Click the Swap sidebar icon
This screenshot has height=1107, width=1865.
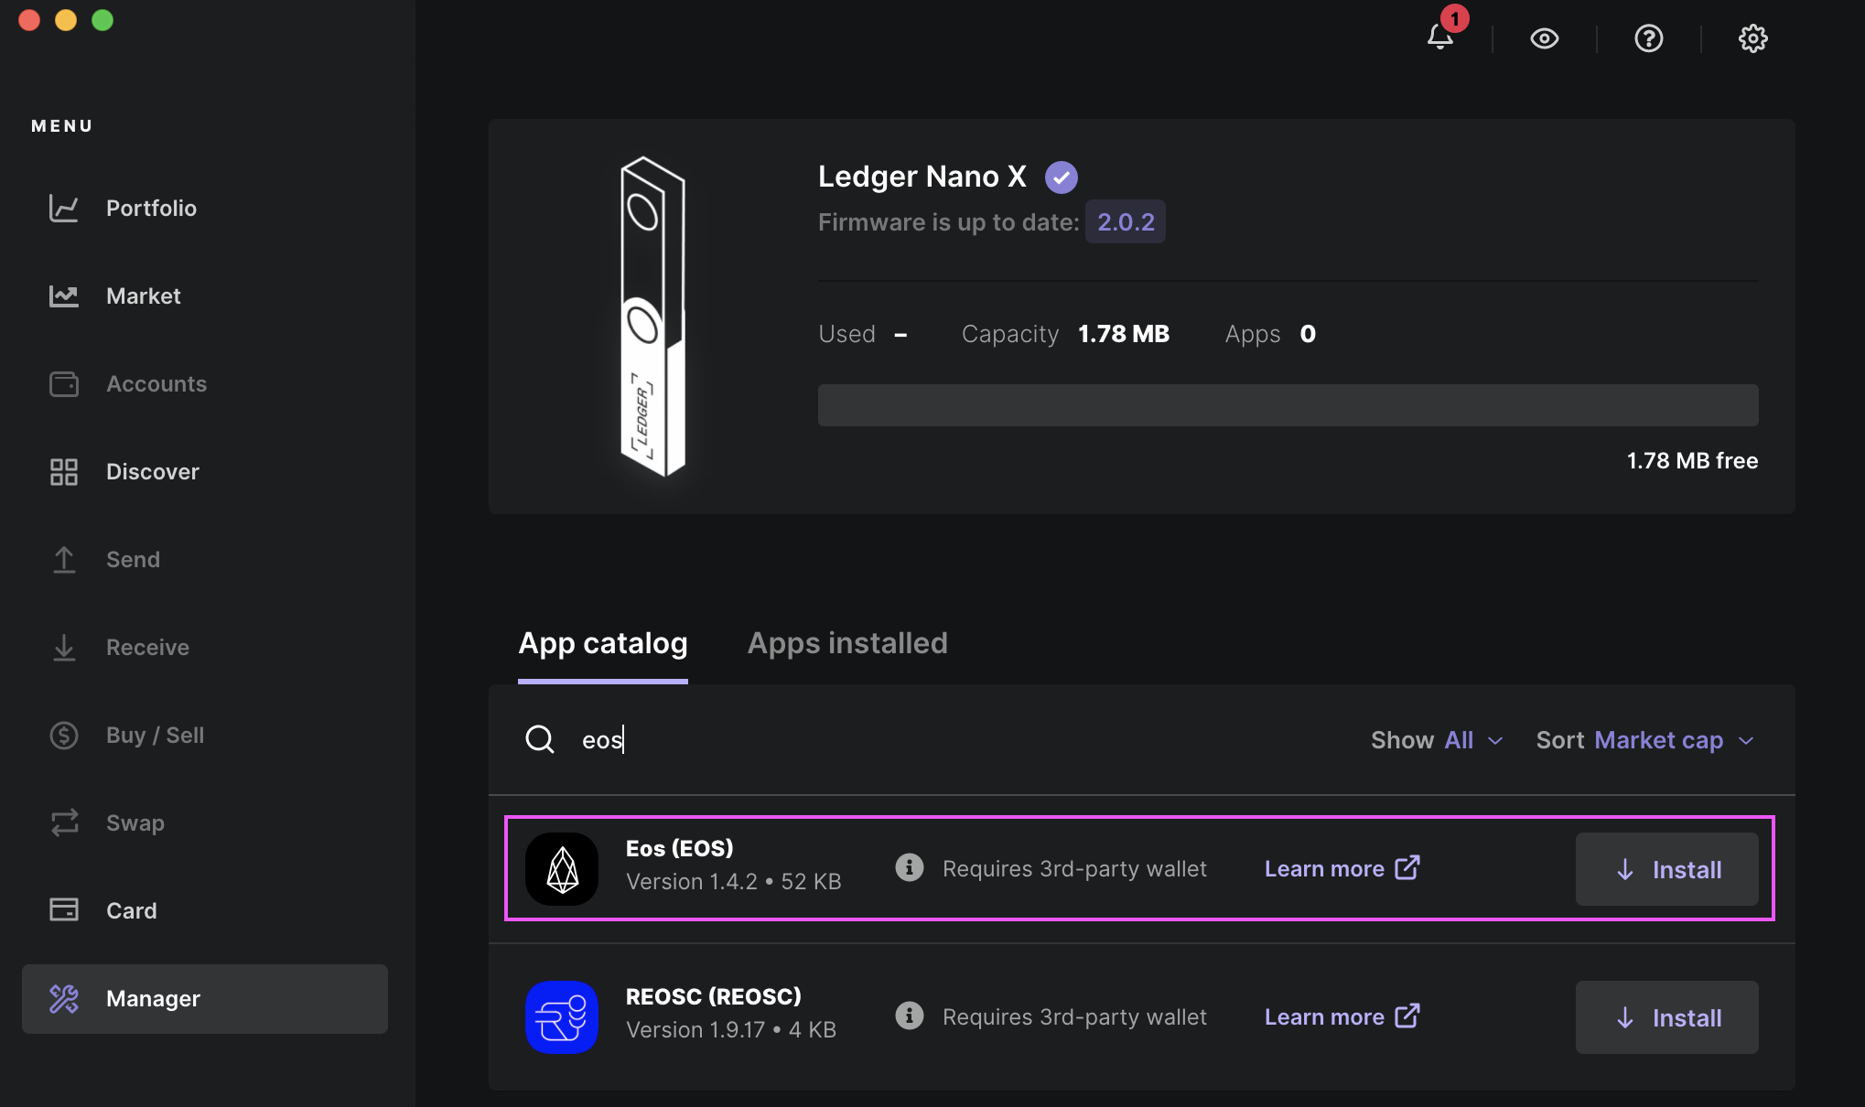(x=65, y=822)
